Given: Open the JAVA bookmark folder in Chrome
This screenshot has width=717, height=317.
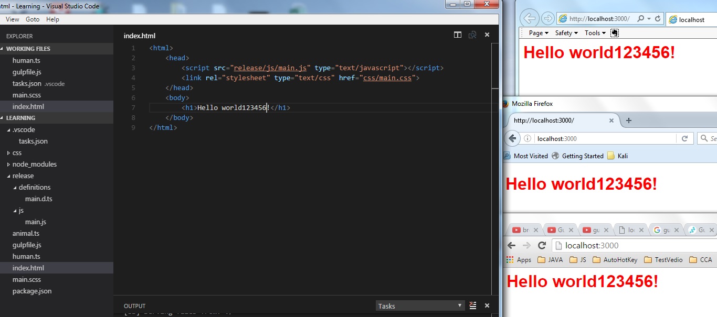Looking at the screenshot, I should coord(551,260).
